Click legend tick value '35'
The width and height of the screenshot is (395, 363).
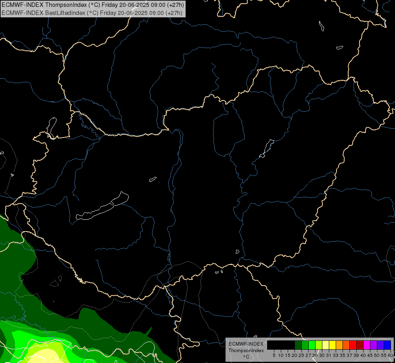point(343,355)
